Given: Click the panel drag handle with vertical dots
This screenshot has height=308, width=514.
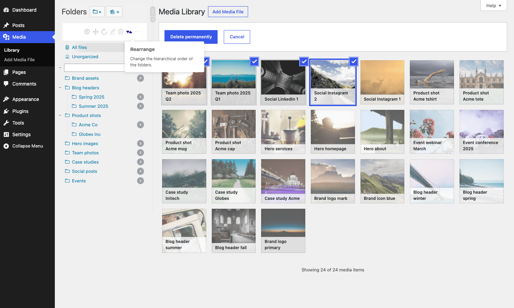Looking at the screenshot, I should (153, 12).
